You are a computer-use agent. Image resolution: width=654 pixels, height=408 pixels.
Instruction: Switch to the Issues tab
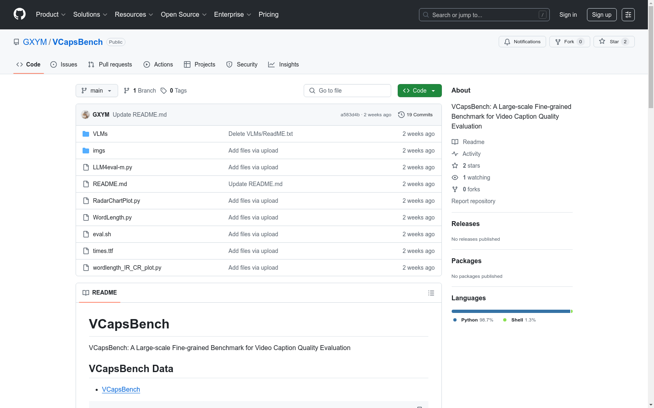pos(64,64)
